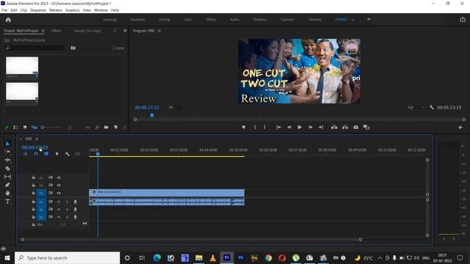Switch to the Color workspace
The image size is (470, 264).
(188, 20)
